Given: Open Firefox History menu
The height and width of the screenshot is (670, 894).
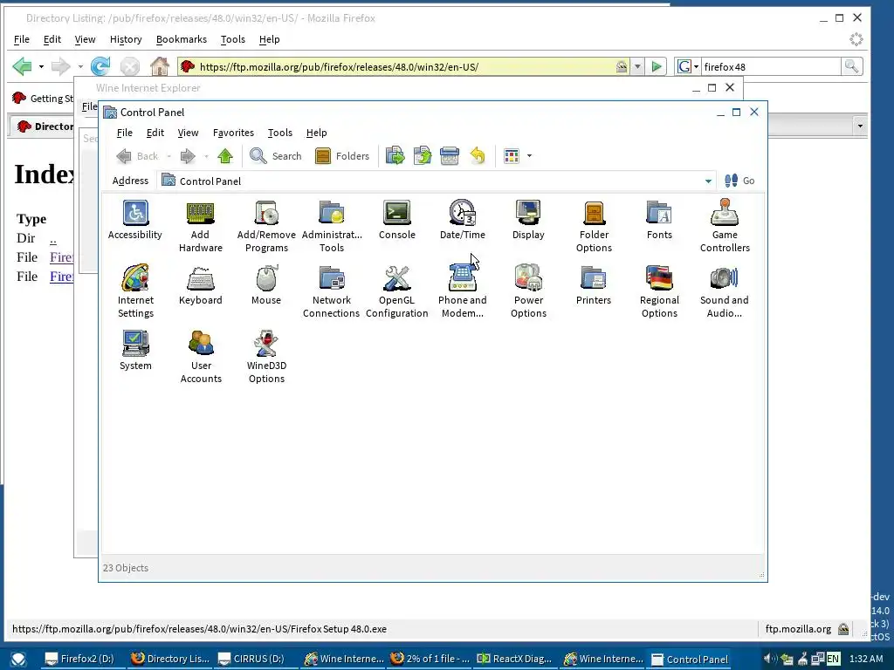Looking at the screenshot, I should tap(126, 39).
